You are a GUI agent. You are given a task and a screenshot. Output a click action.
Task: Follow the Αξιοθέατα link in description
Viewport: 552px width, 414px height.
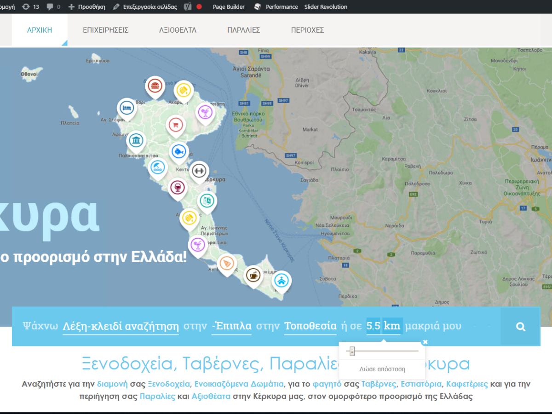click(x=211, y=396)
